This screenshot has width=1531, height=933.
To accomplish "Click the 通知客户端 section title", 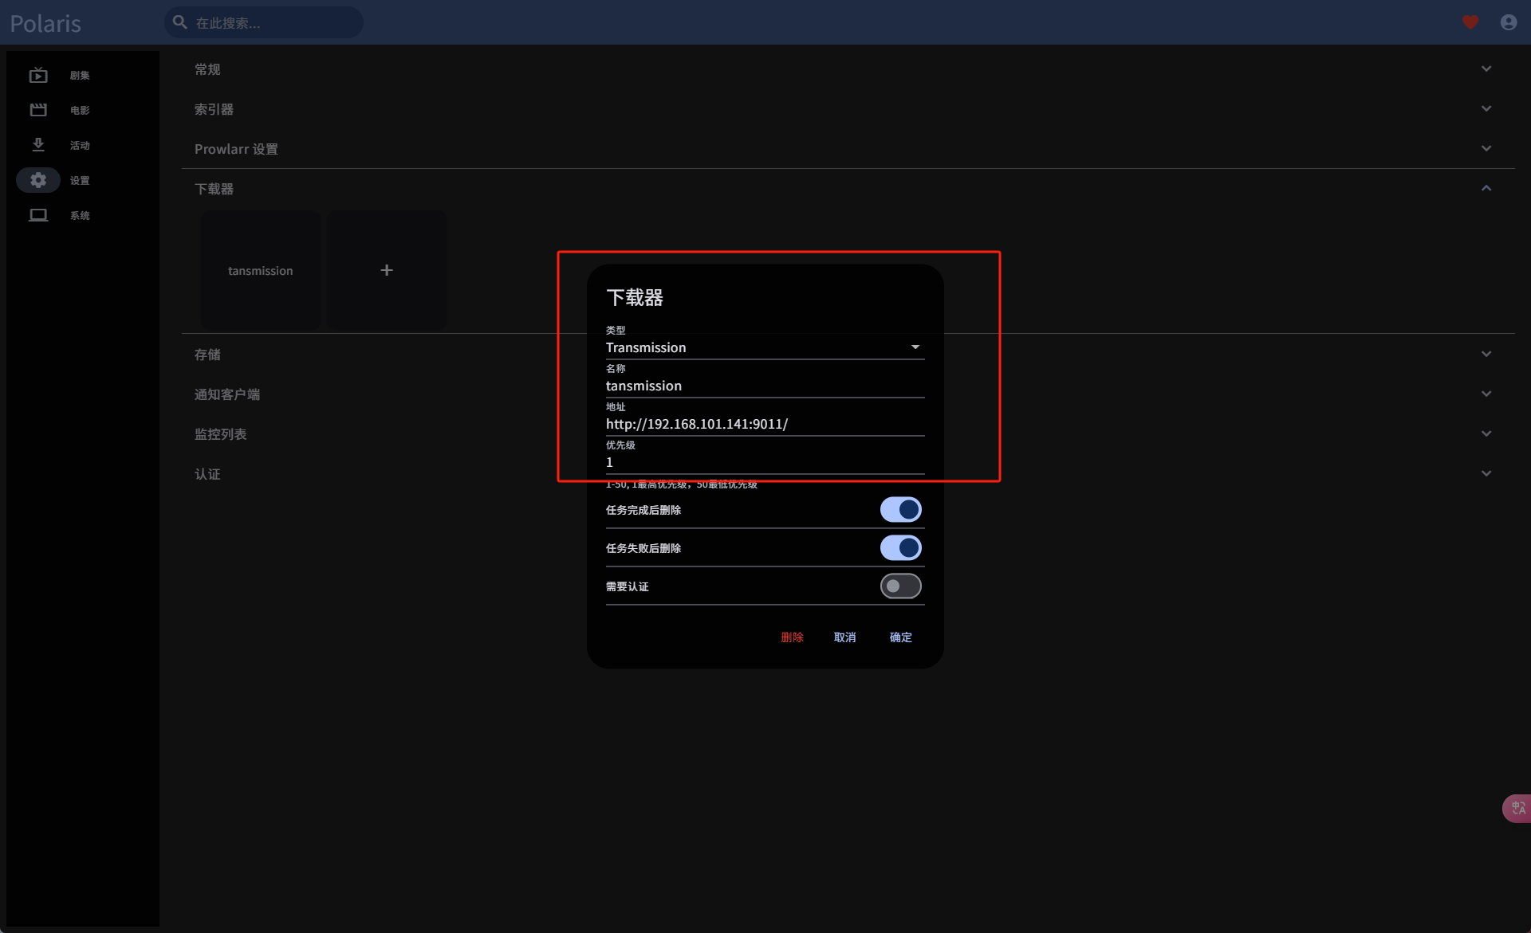I will tap(227, 394).
